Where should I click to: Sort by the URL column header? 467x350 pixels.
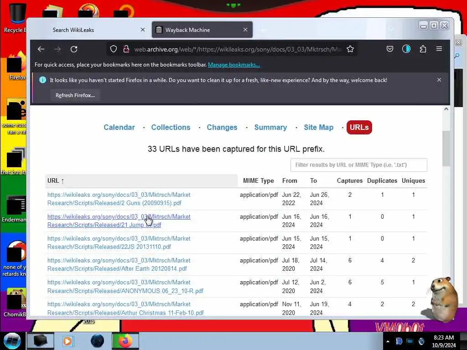coord(141,180)
